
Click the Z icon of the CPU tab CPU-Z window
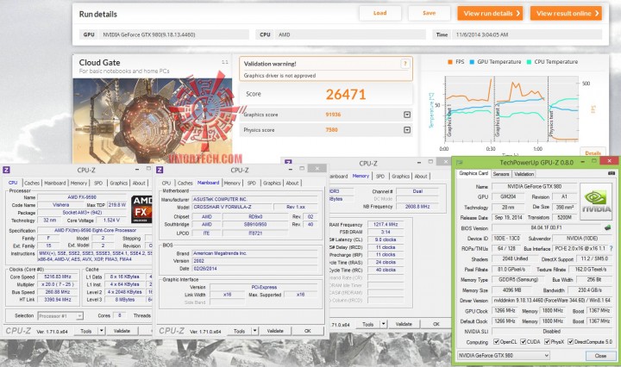click(x=6, y=170)
